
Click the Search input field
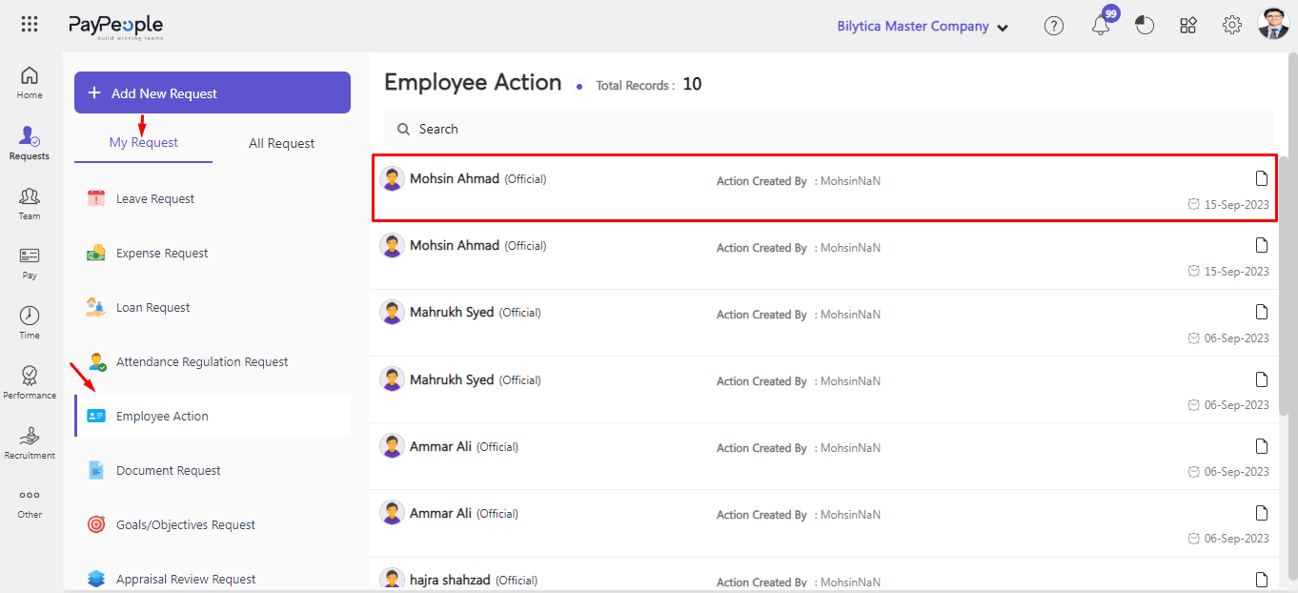click(x=829, y=129)
